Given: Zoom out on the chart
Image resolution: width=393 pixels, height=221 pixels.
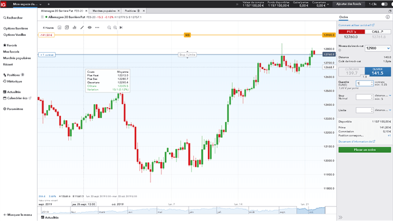Looking at the screenshot, I should tap(109, 28).
